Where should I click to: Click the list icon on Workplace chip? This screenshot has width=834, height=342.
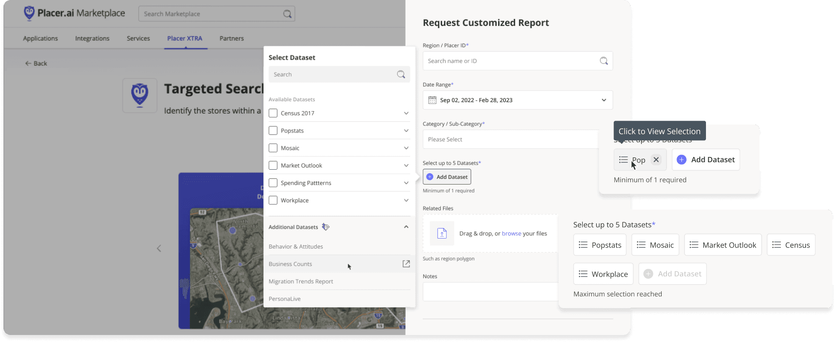(583, 274)
